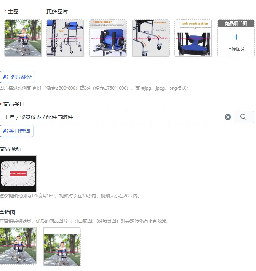Click the magnifier search icon for category
Screen dimensions: 256x271
243,117
